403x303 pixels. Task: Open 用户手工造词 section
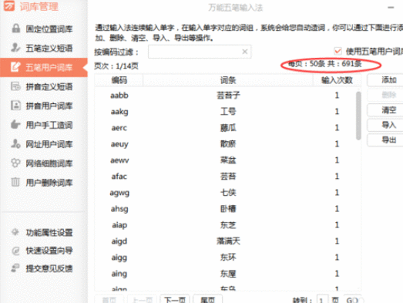click(44, 125)
